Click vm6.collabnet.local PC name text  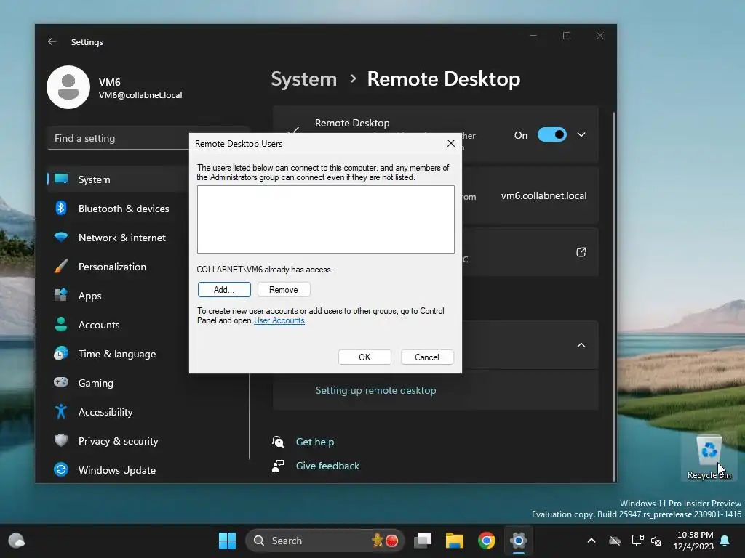coord(543,196)
